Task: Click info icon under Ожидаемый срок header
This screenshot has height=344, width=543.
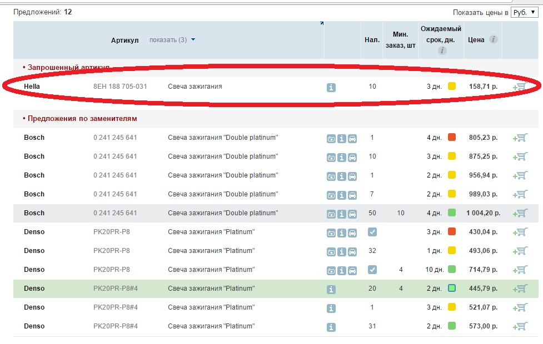Action: (442, 50)
